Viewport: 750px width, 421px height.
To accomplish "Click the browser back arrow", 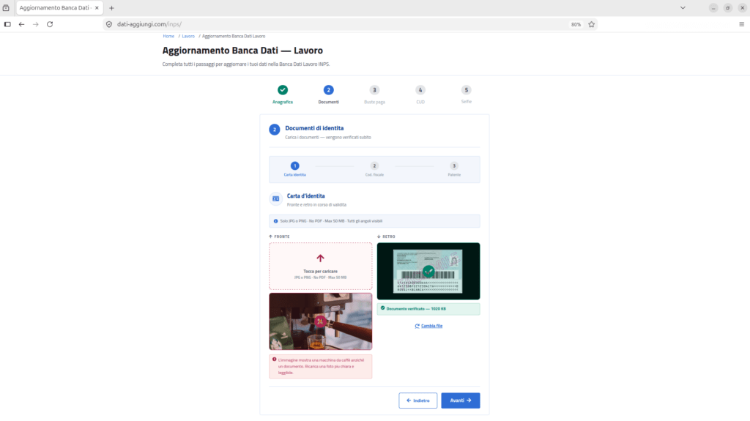I will coord(21,24).
